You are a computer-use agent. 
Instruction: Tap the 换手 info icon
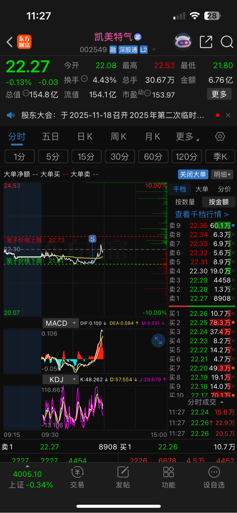pyautogui.click(x=84, y=79)
